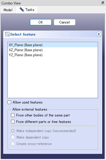Screen dimensions: 106x160
Task: Confirm selection with OK button
Action: point(41,22)
